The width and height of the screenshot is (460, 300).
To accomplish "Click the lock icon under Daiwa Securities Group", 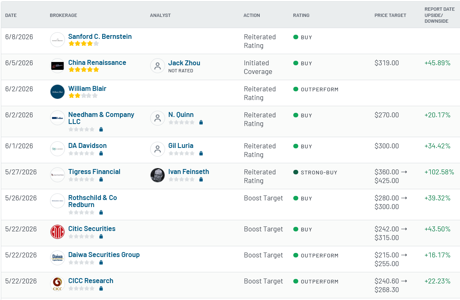I will tap(101, 262).
